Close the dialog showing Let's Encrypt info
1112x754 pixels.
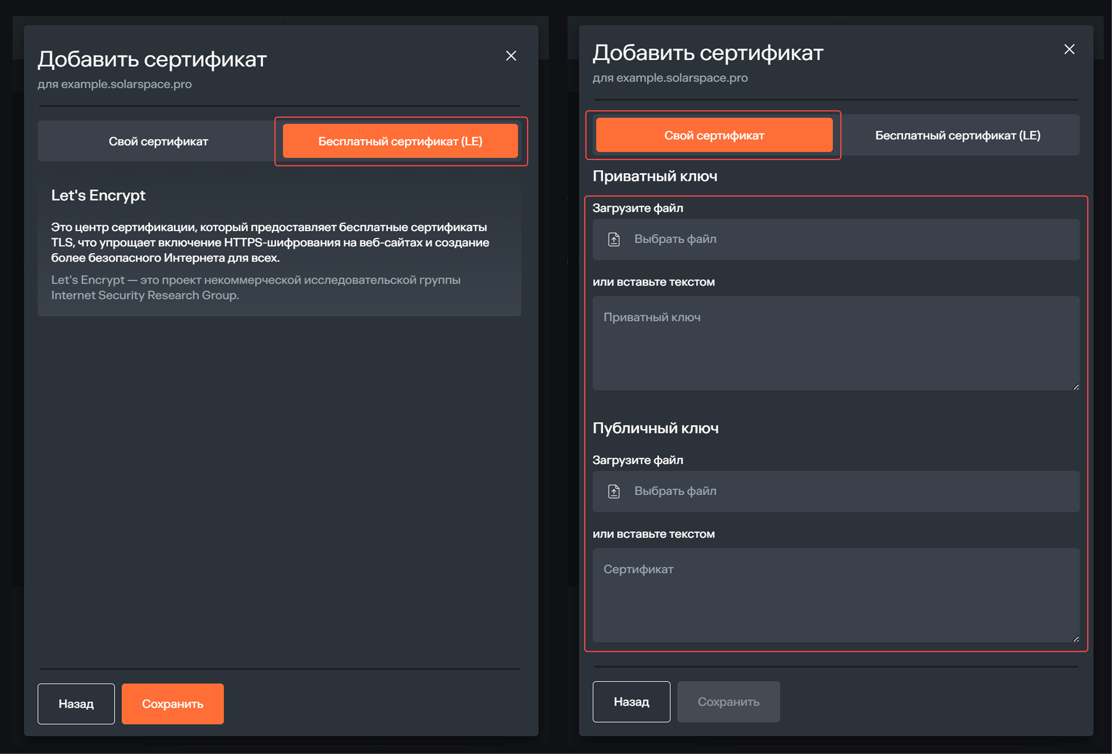click(511, 56)
